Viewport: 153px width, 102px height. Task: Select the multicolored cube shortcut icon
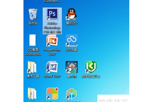(x=72, y=94)
